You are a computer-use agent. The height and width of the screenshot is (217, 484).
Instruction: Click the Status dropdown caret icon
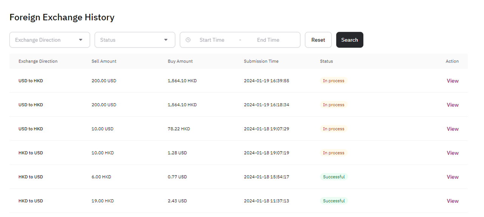pos(166,40)
